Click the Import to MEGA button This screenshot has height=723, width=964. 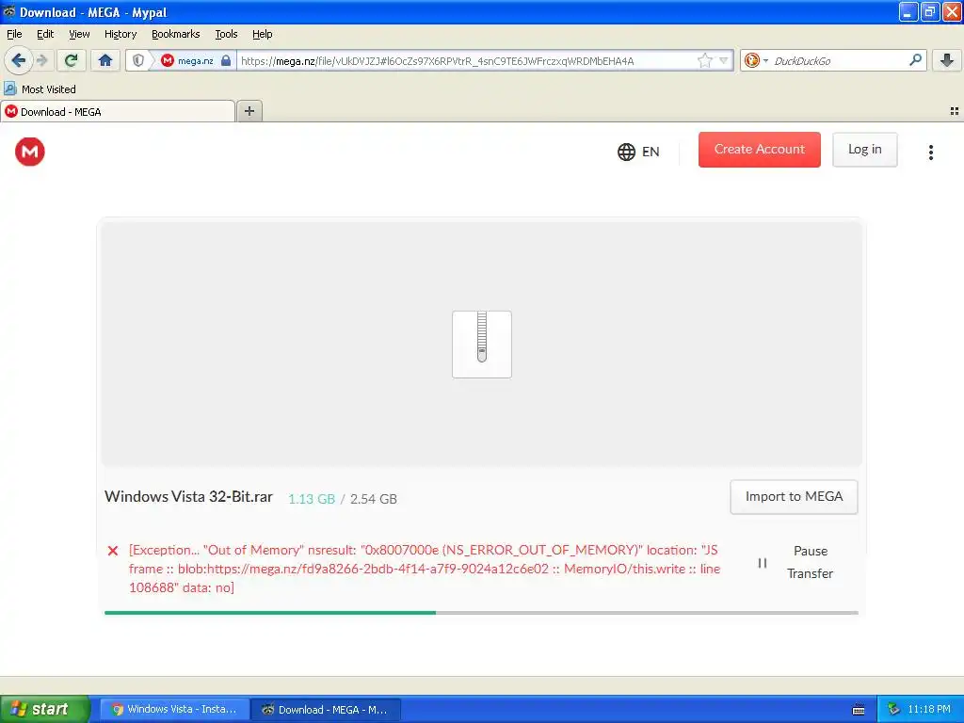pos(794,497)
